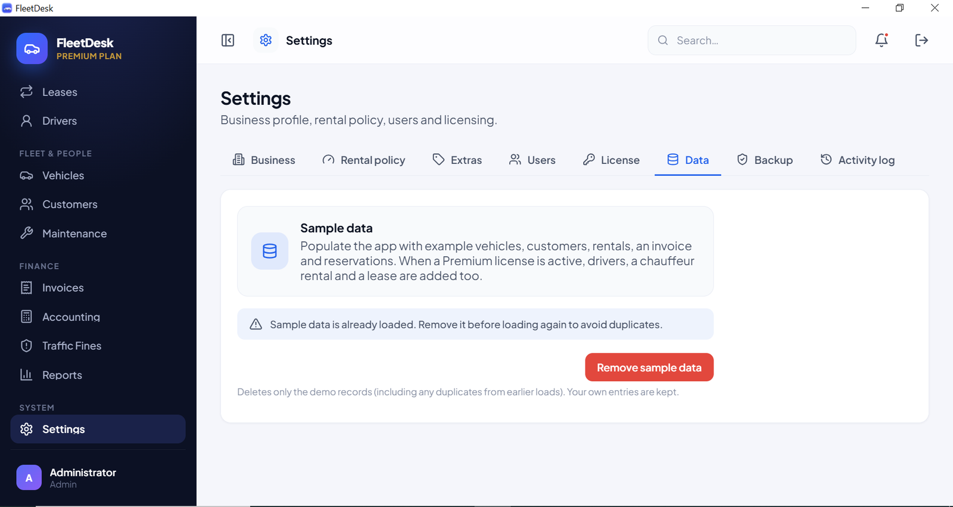The image size is (953, 507).
Task: Switch to the Rental policy tab
Action: click(363, 160)
